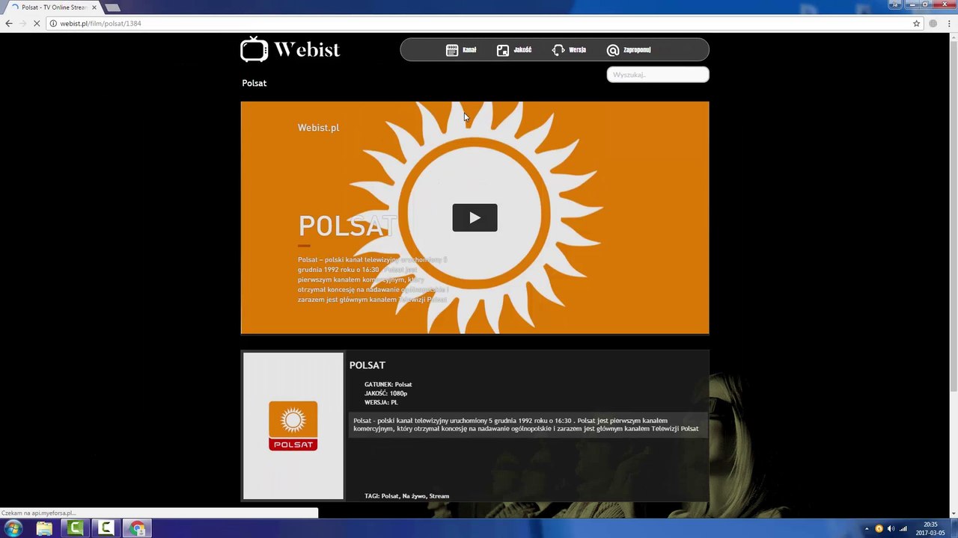The height and width of the screenshot is (538, 958).
Task: Click the Webist TV logo
Action: (x=290, y=49)
